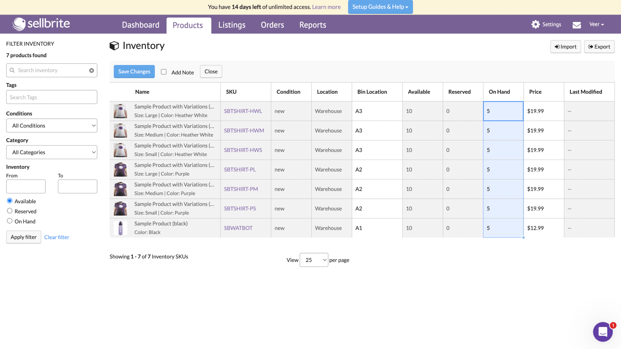Click the Save Changes button
The image size is (621, 349).
[x=134, y=71]
